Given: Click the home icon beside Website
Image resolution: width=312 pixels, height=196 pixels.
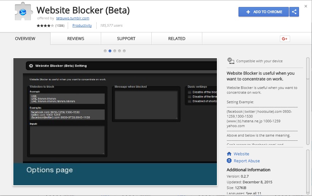Looking at the screenshot, I should click(x=229, y=154).
